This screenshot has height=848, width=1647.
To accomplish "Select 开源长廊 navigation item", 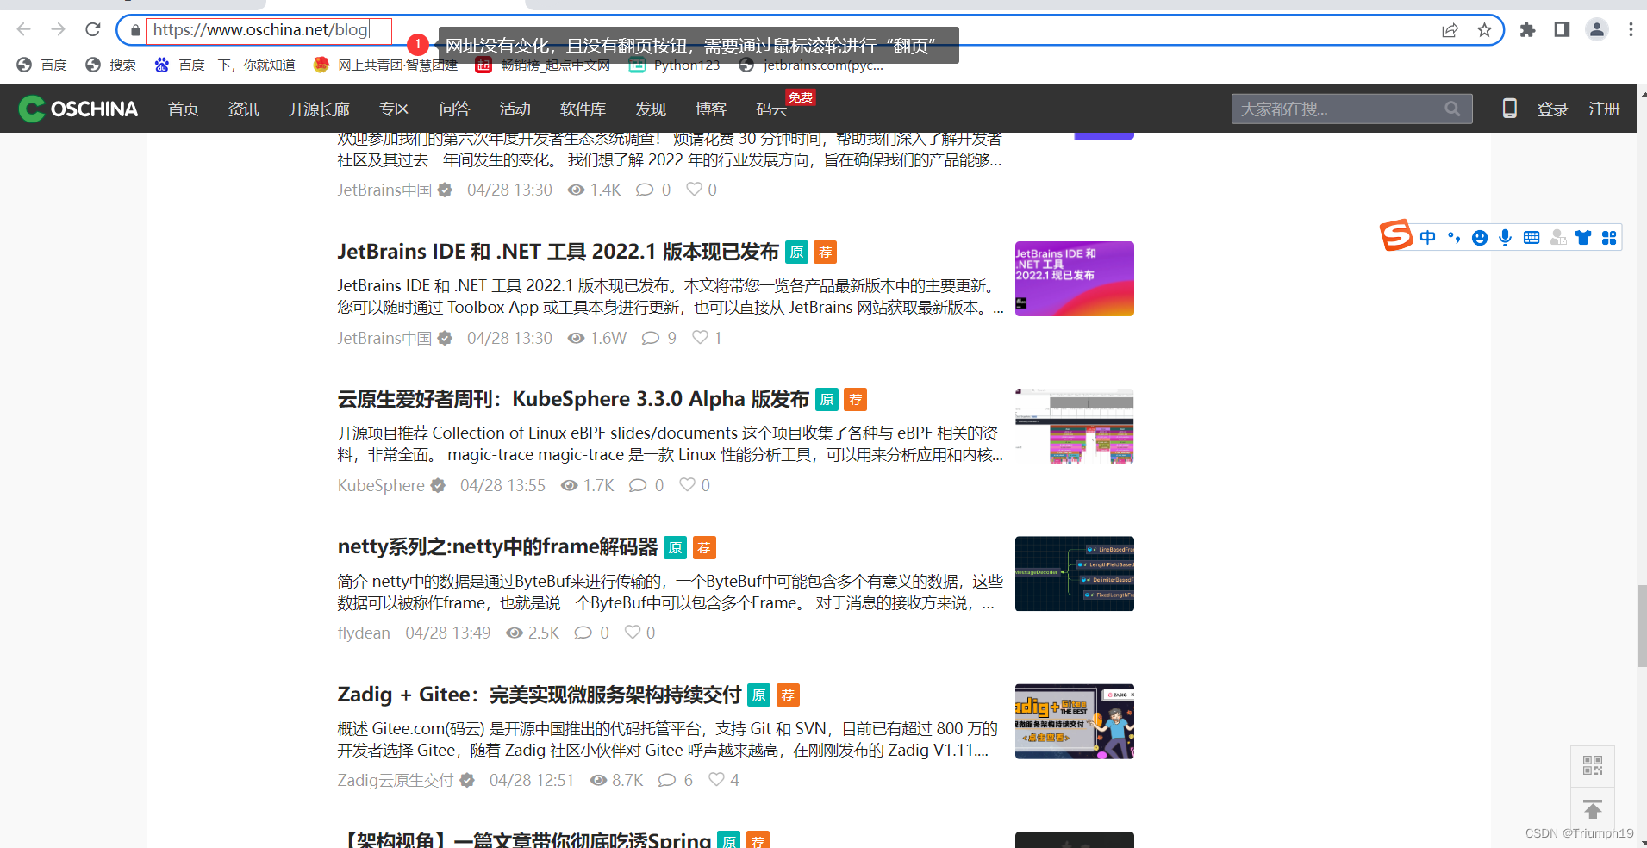I will tap(319, 109).
